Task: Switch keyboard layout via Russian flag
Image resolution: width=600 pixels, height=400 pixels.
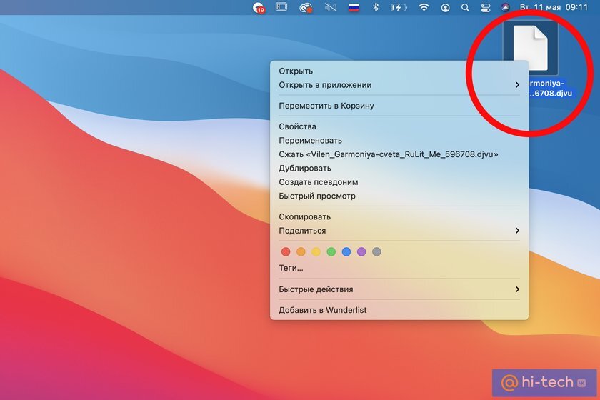Action: [x=354, y=7]
